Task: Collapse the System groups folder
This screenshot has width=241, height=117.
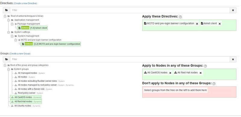Action: (x=9, y=69)
